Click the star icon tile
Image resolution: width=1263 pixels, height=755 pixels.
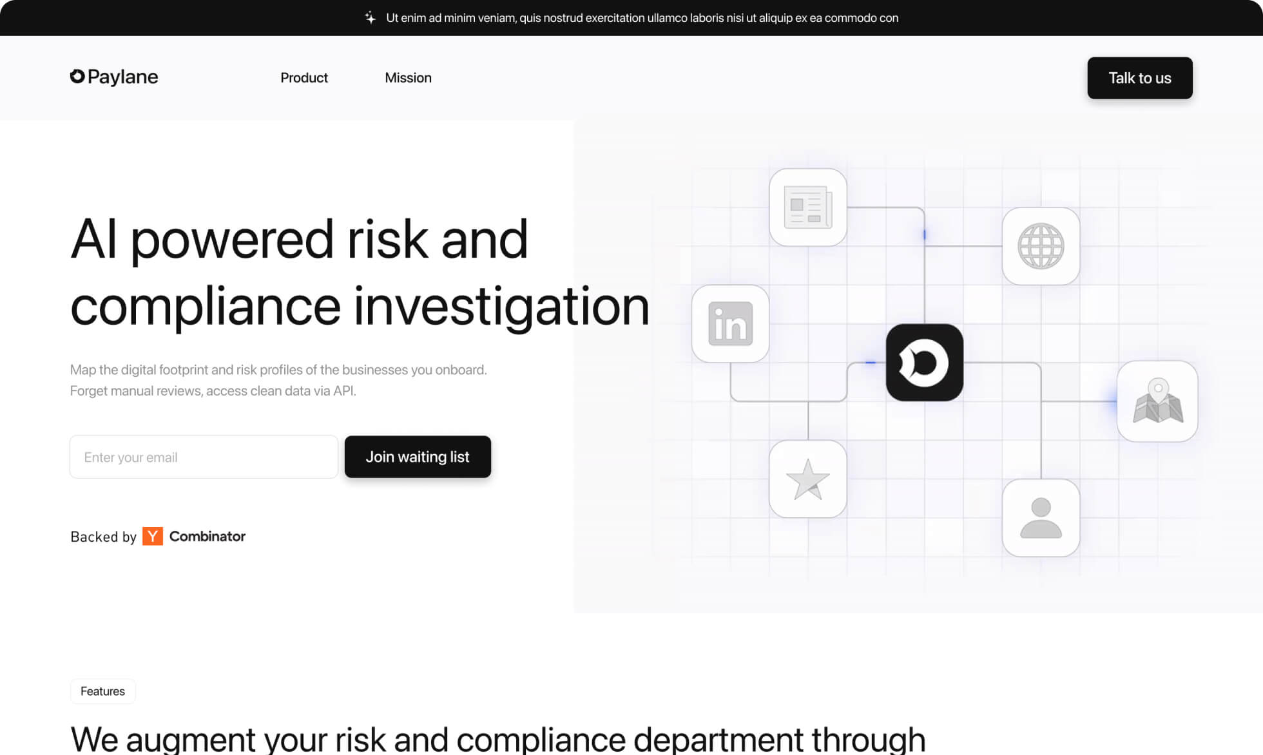pos(808,479)
